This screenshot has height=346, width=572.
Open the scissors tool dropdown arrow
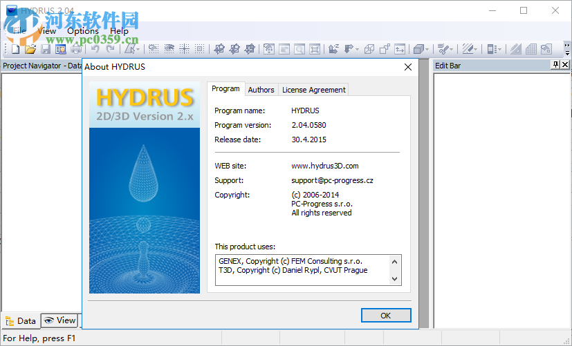(451, 49)
